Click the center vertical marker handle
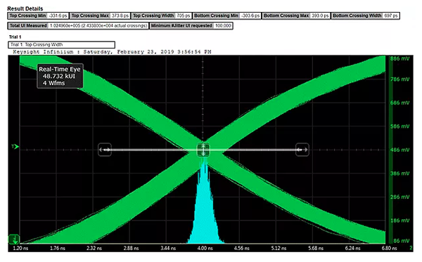 203,150
